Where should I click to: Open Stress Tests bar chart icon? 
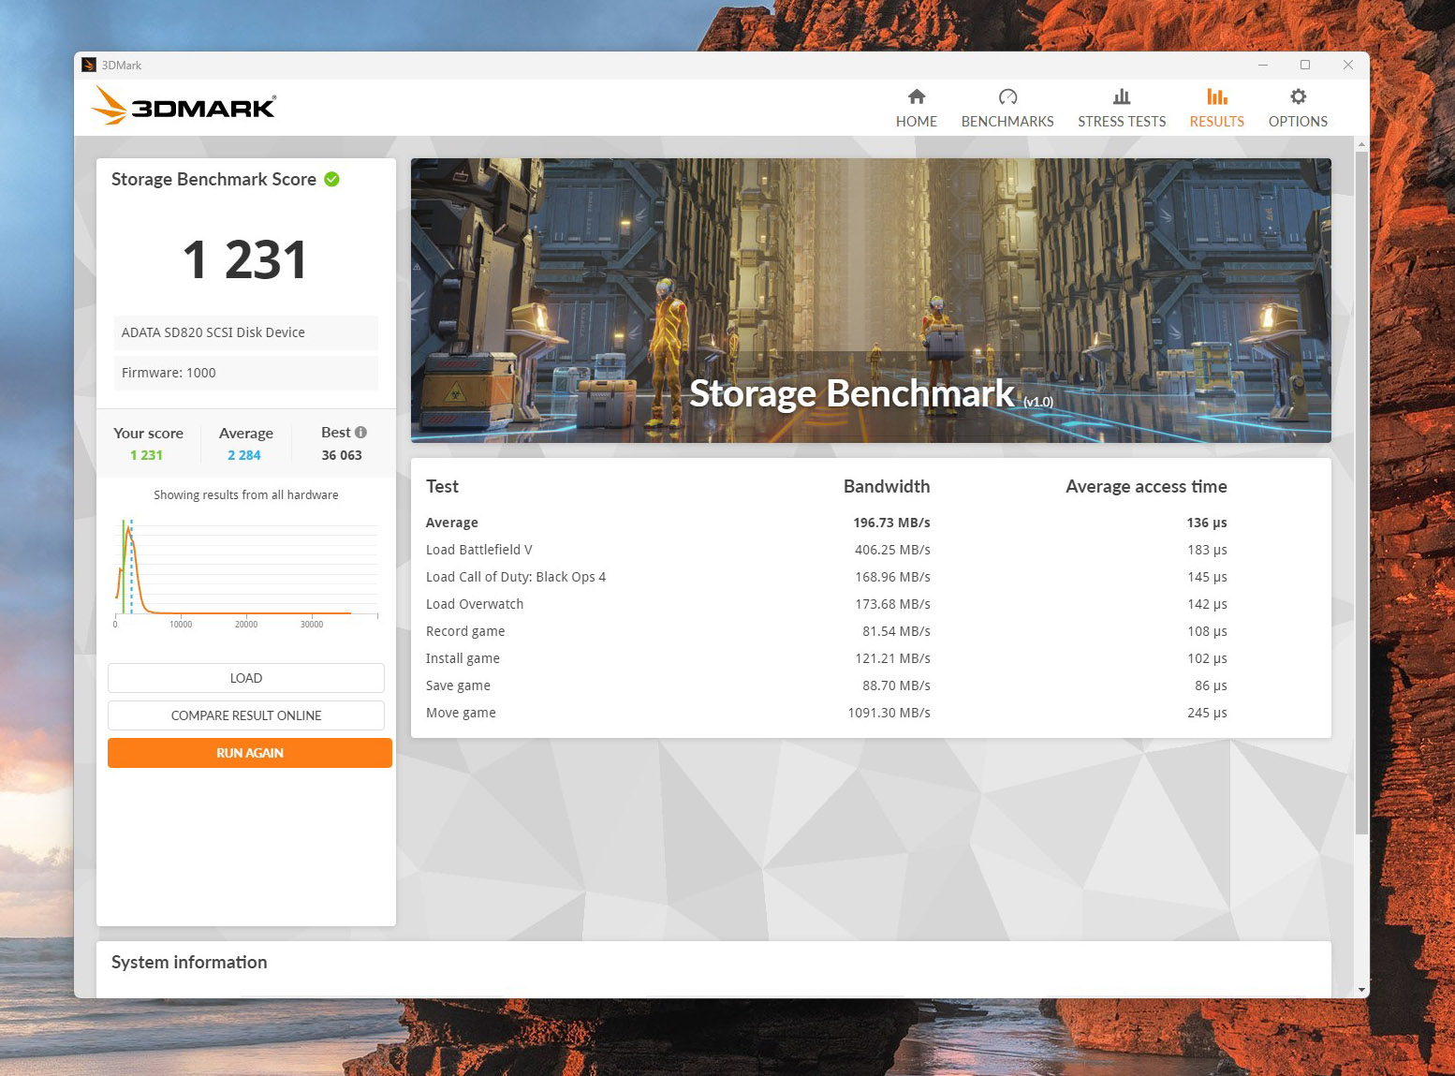pyautogui.click(x=1121, y=96)
